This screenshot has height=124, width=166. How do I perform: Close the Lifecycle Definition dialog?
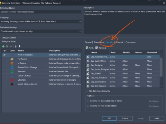click(x=164, y=3)
